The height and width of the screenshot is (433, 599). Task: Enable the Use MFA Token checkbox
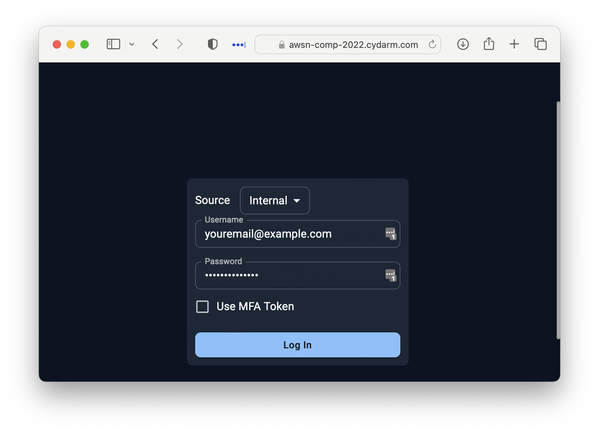pyautogui.click(x=202, y=307)
